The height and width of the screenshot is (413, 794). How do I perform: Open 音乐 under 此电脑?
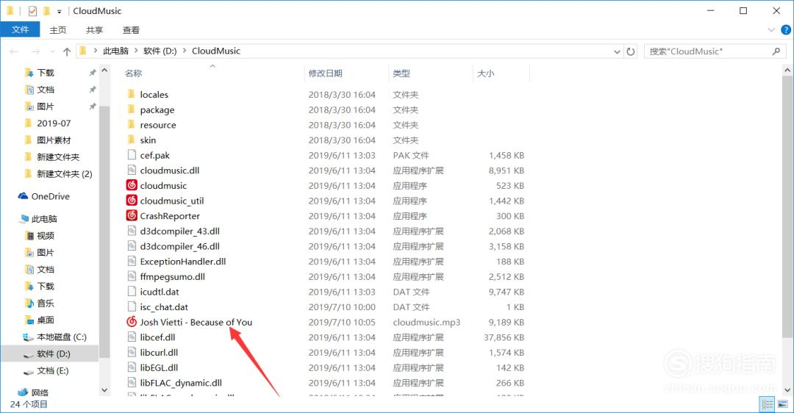coord(46,304)
